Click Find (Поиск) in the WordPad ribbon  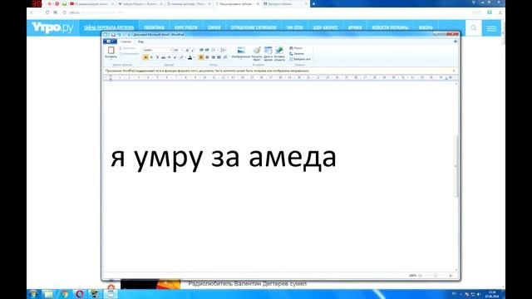click(x=296, y=48)
